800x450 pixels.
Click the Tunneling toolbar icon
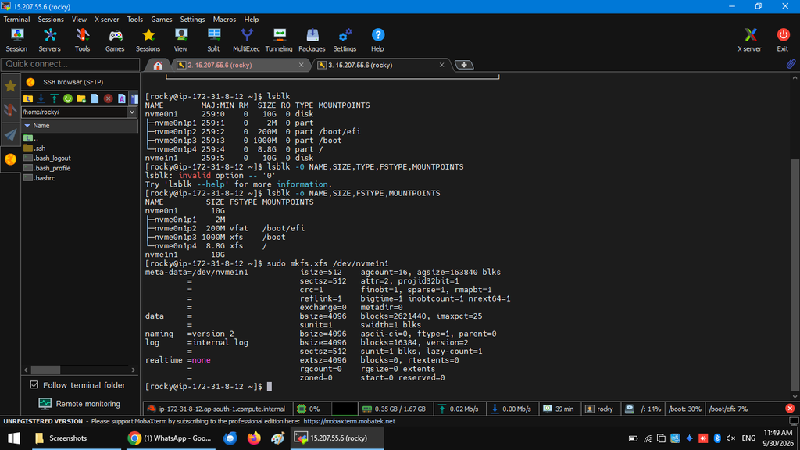[x=279, y=40]
